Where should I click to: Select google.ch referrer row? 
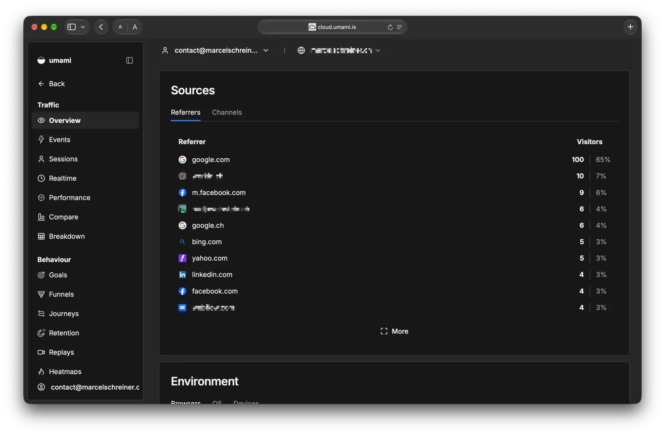tap(394, 226)
